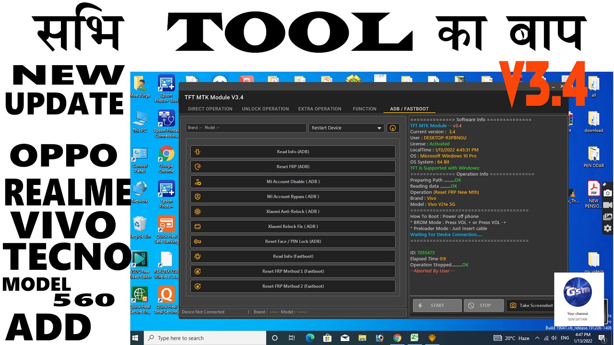Open Chrome from the taskbar
This screenshot has width=614, height=345.
(x=397, y=338)
